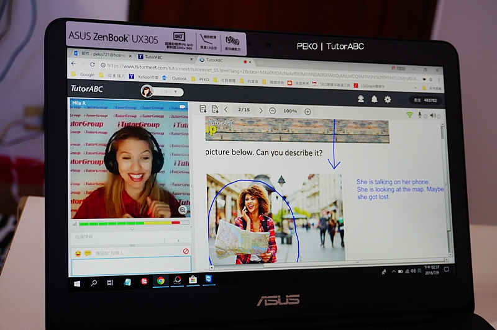Click the green Wi-Fi signal indicator
This screenshot has height=330, width=497.
pos(409,115)
